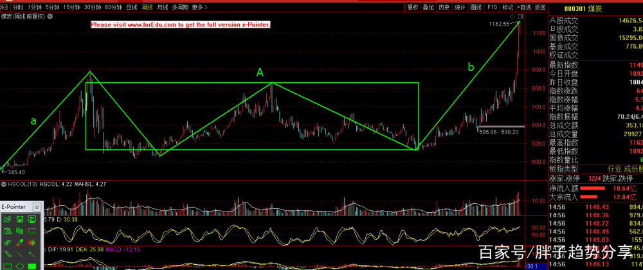The width and height of the screenshot is (643, 270).
Task: Collapse the left panel using top-left arrow
Action: (x=5, y=7)
